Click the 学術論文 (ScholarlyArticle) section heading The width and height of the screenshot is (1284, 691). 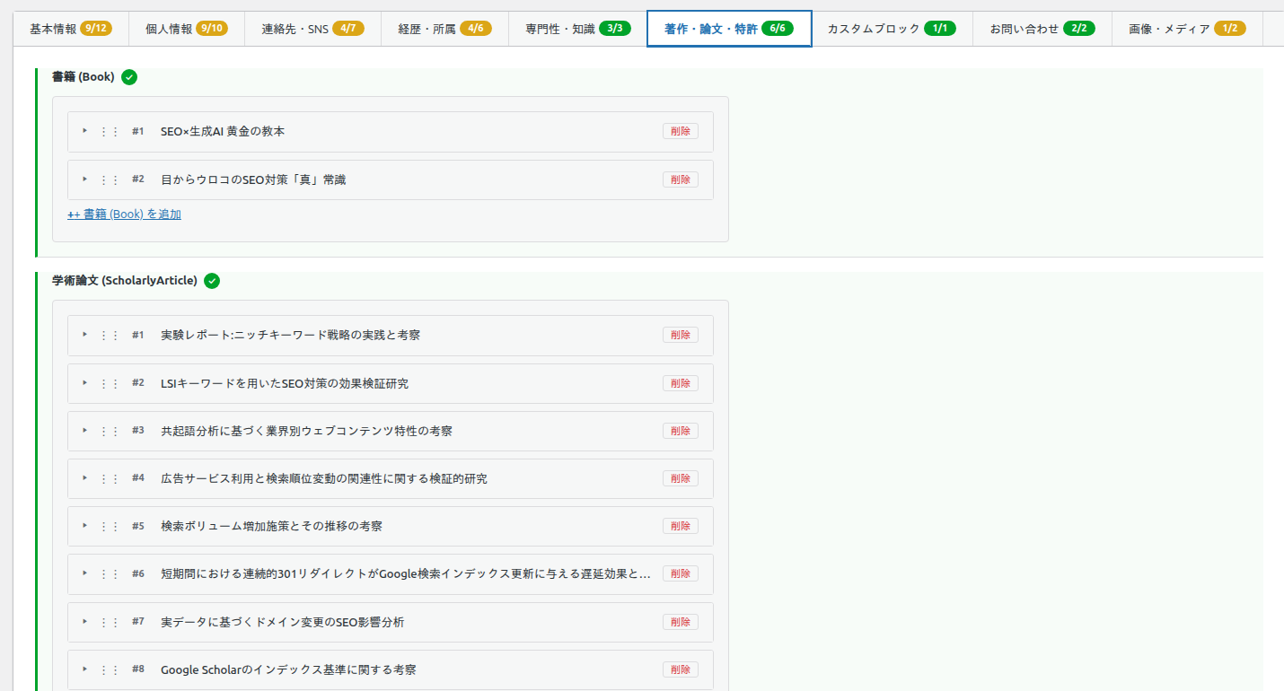click(x=125, y=281)
